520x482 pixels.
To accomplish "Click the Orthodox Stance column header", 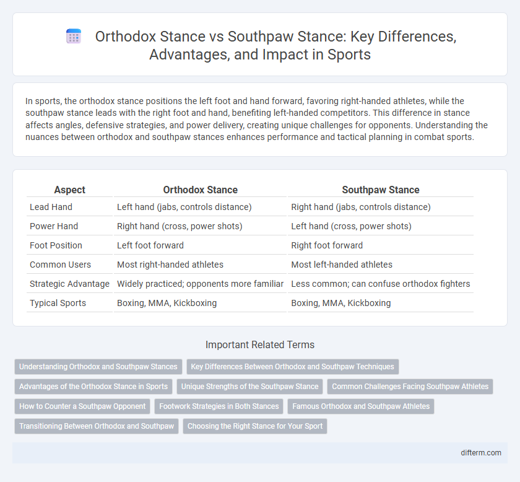I will tap(201, 190).
